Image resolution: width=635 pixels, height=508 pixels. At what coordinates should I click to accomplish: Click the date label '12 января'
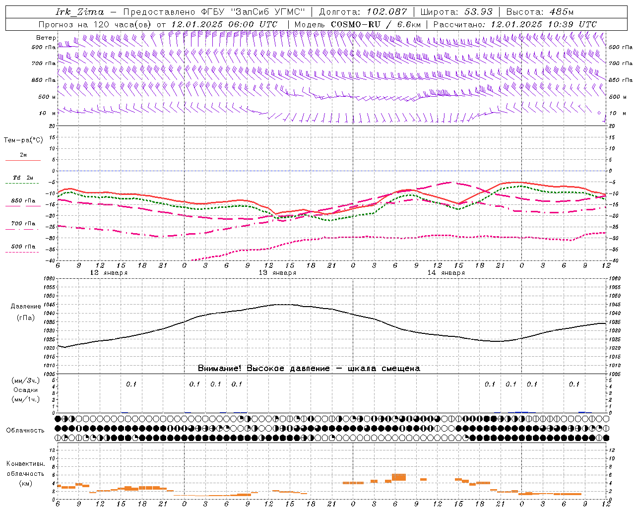click(x=109, y=273)
